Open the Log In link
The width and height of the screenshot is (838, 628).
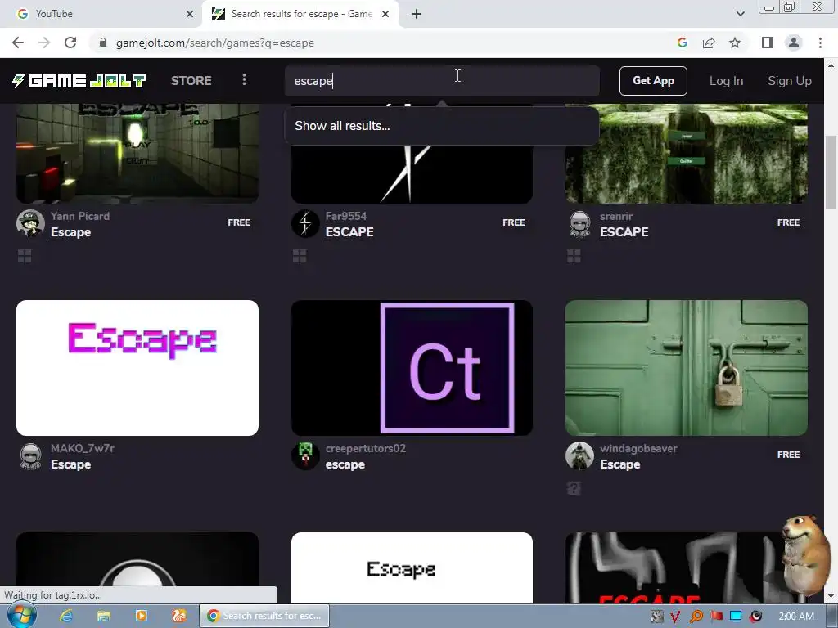726,81
